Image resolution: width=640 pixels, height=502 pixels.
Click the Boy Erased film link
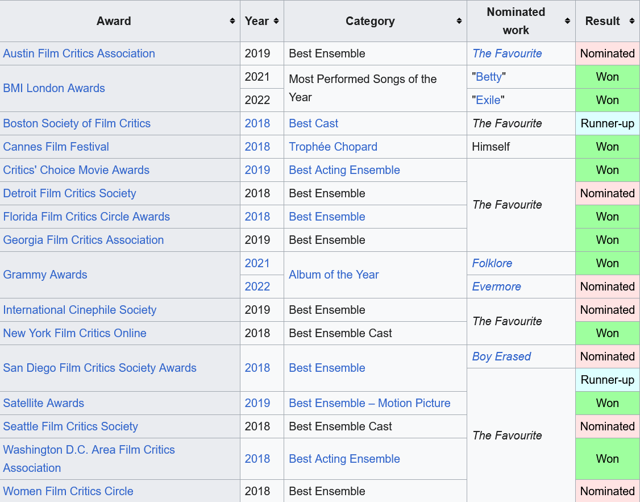point(501,356)
